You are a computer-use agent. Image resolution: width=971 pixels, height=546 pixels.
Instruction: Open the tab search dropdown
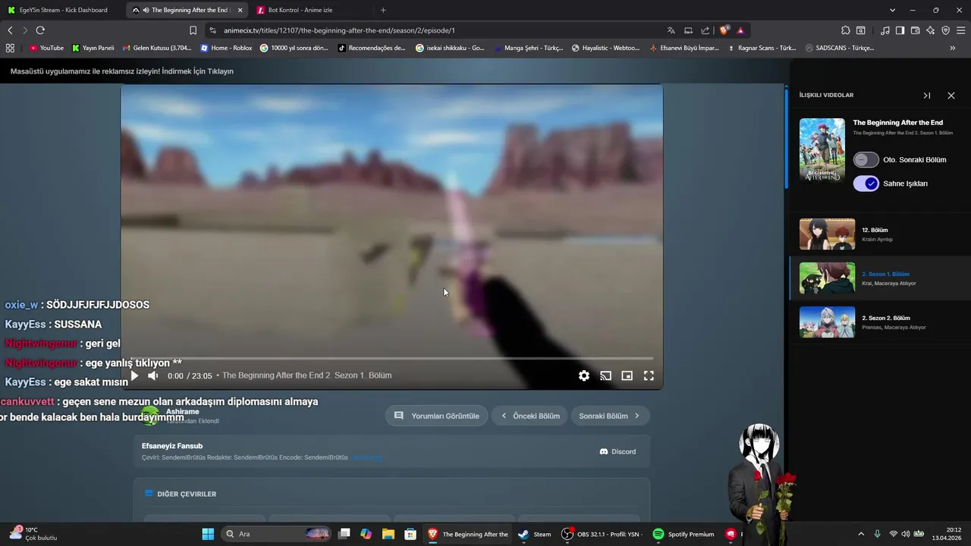point(893,10)
